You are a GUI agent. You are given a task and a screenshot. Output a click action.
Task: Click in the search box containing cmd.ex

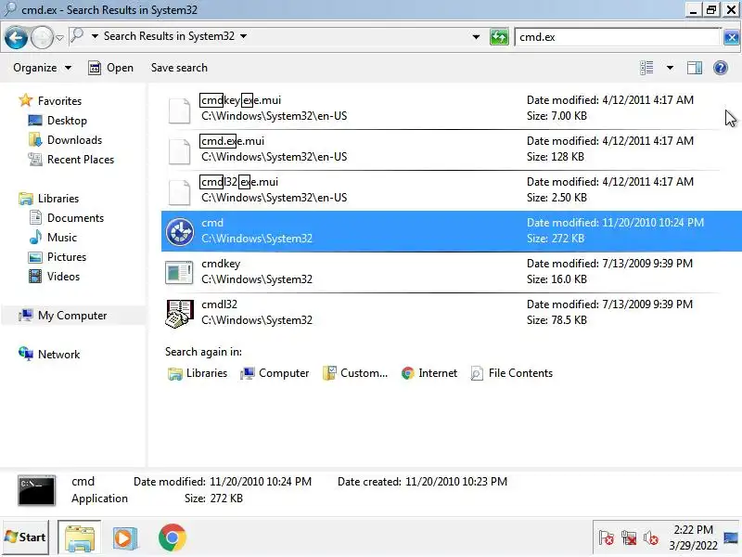point(617,37)
